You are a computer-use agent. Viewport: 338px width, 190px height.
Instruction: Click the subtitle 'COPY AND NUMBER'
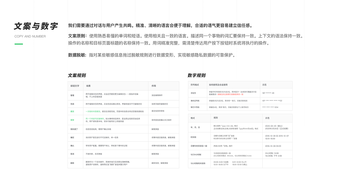pos(30,36)
